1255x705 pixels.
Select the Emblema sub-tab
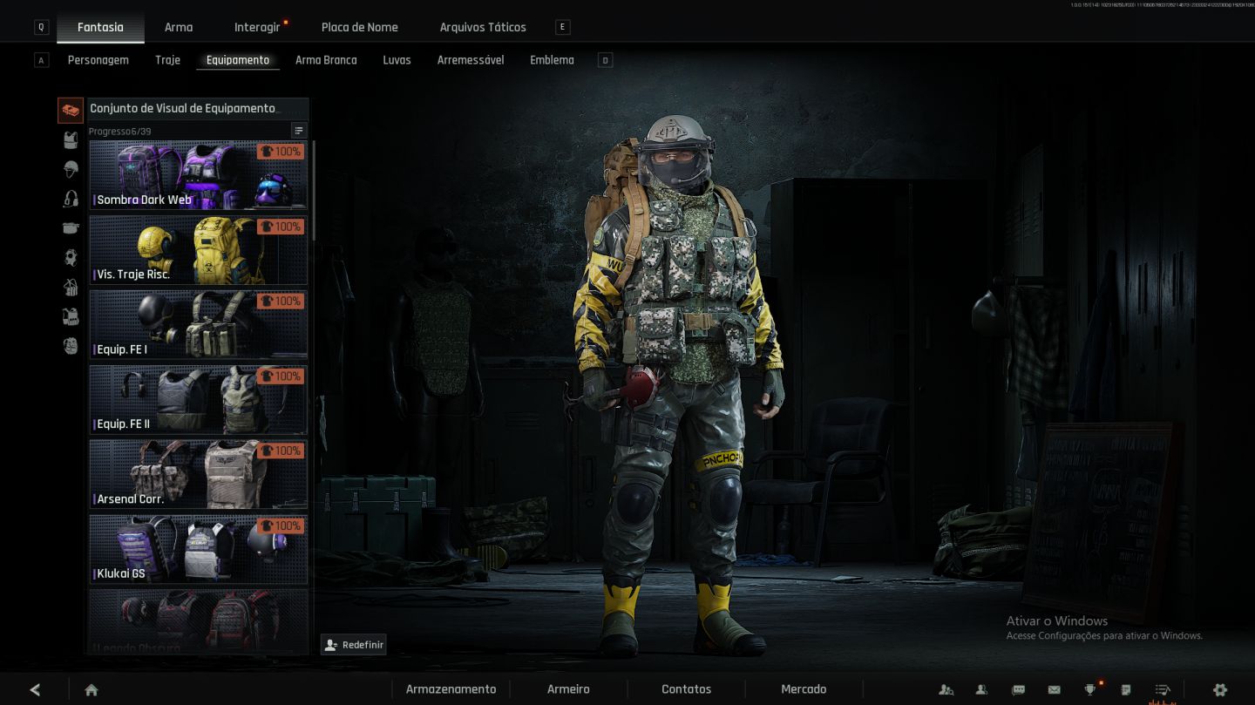click(552, 60)
